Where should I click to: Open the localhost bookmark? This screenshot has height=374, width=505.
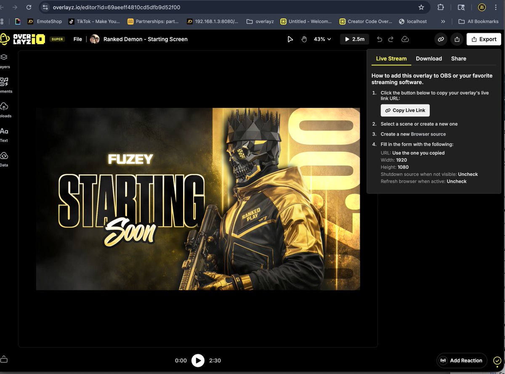pos(413,21)
